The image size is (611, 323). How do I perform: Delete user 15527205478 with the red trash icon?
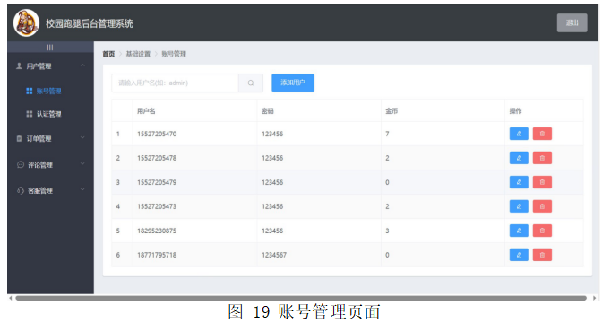click(542, 158)
